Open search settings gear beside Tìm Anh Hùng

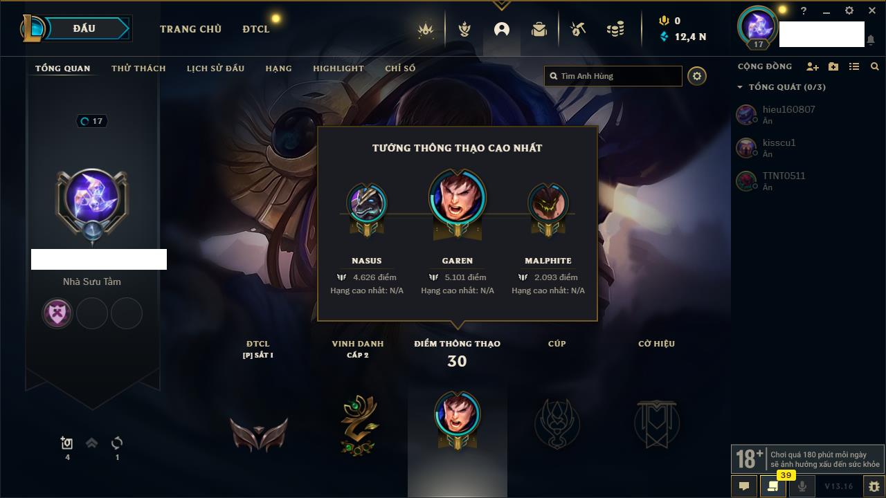pyautogui.click(x=697, y=76)
